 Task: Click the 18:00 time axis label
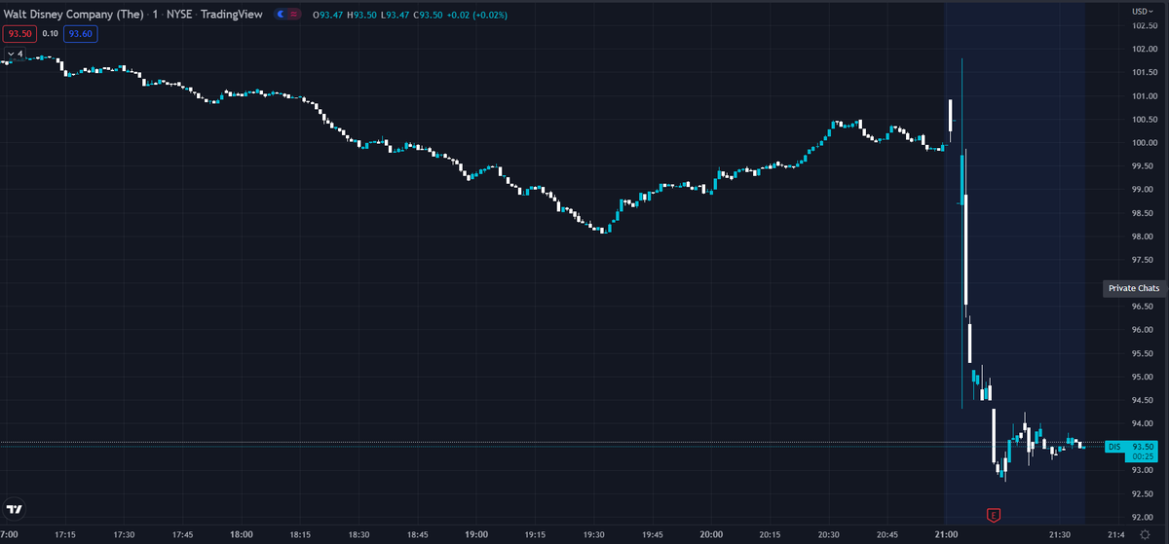click(242, 534)
